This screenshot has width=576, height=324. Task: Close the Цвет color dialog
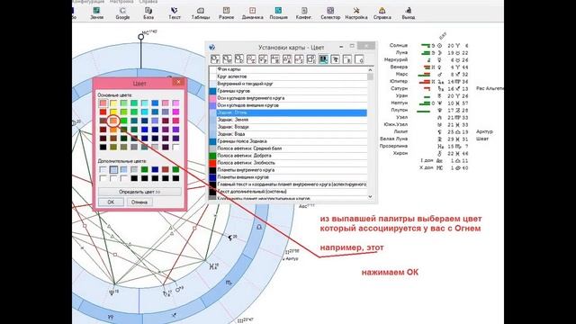click(178, 82)
